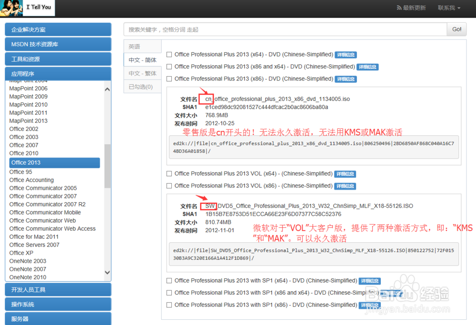This screenshot has width=476, height=325.
Task: Select OneNote 2010 in the list
Action: [28, 277]
